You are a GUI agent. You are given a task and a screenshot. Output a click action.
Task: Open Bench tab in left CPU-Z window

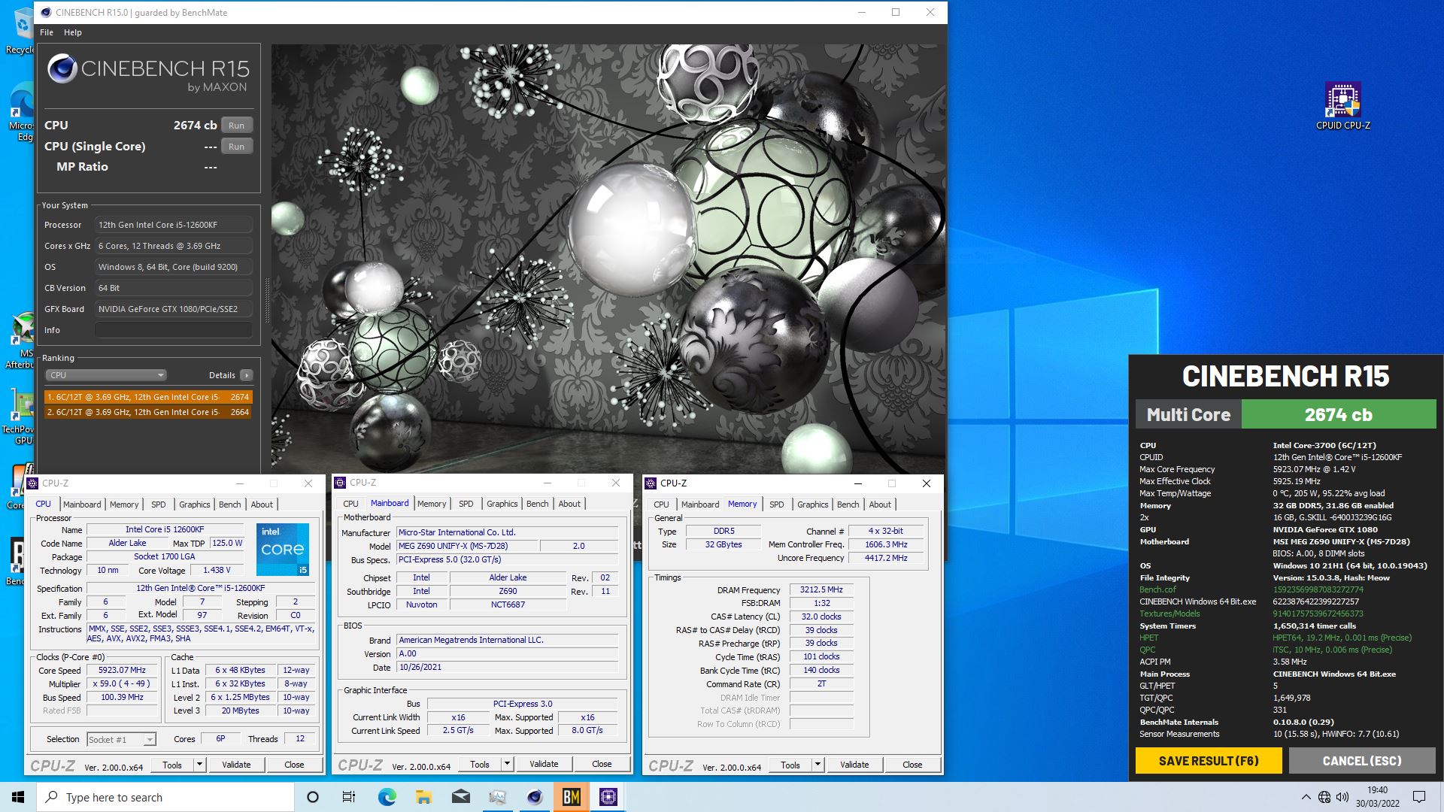pos(230,504)
